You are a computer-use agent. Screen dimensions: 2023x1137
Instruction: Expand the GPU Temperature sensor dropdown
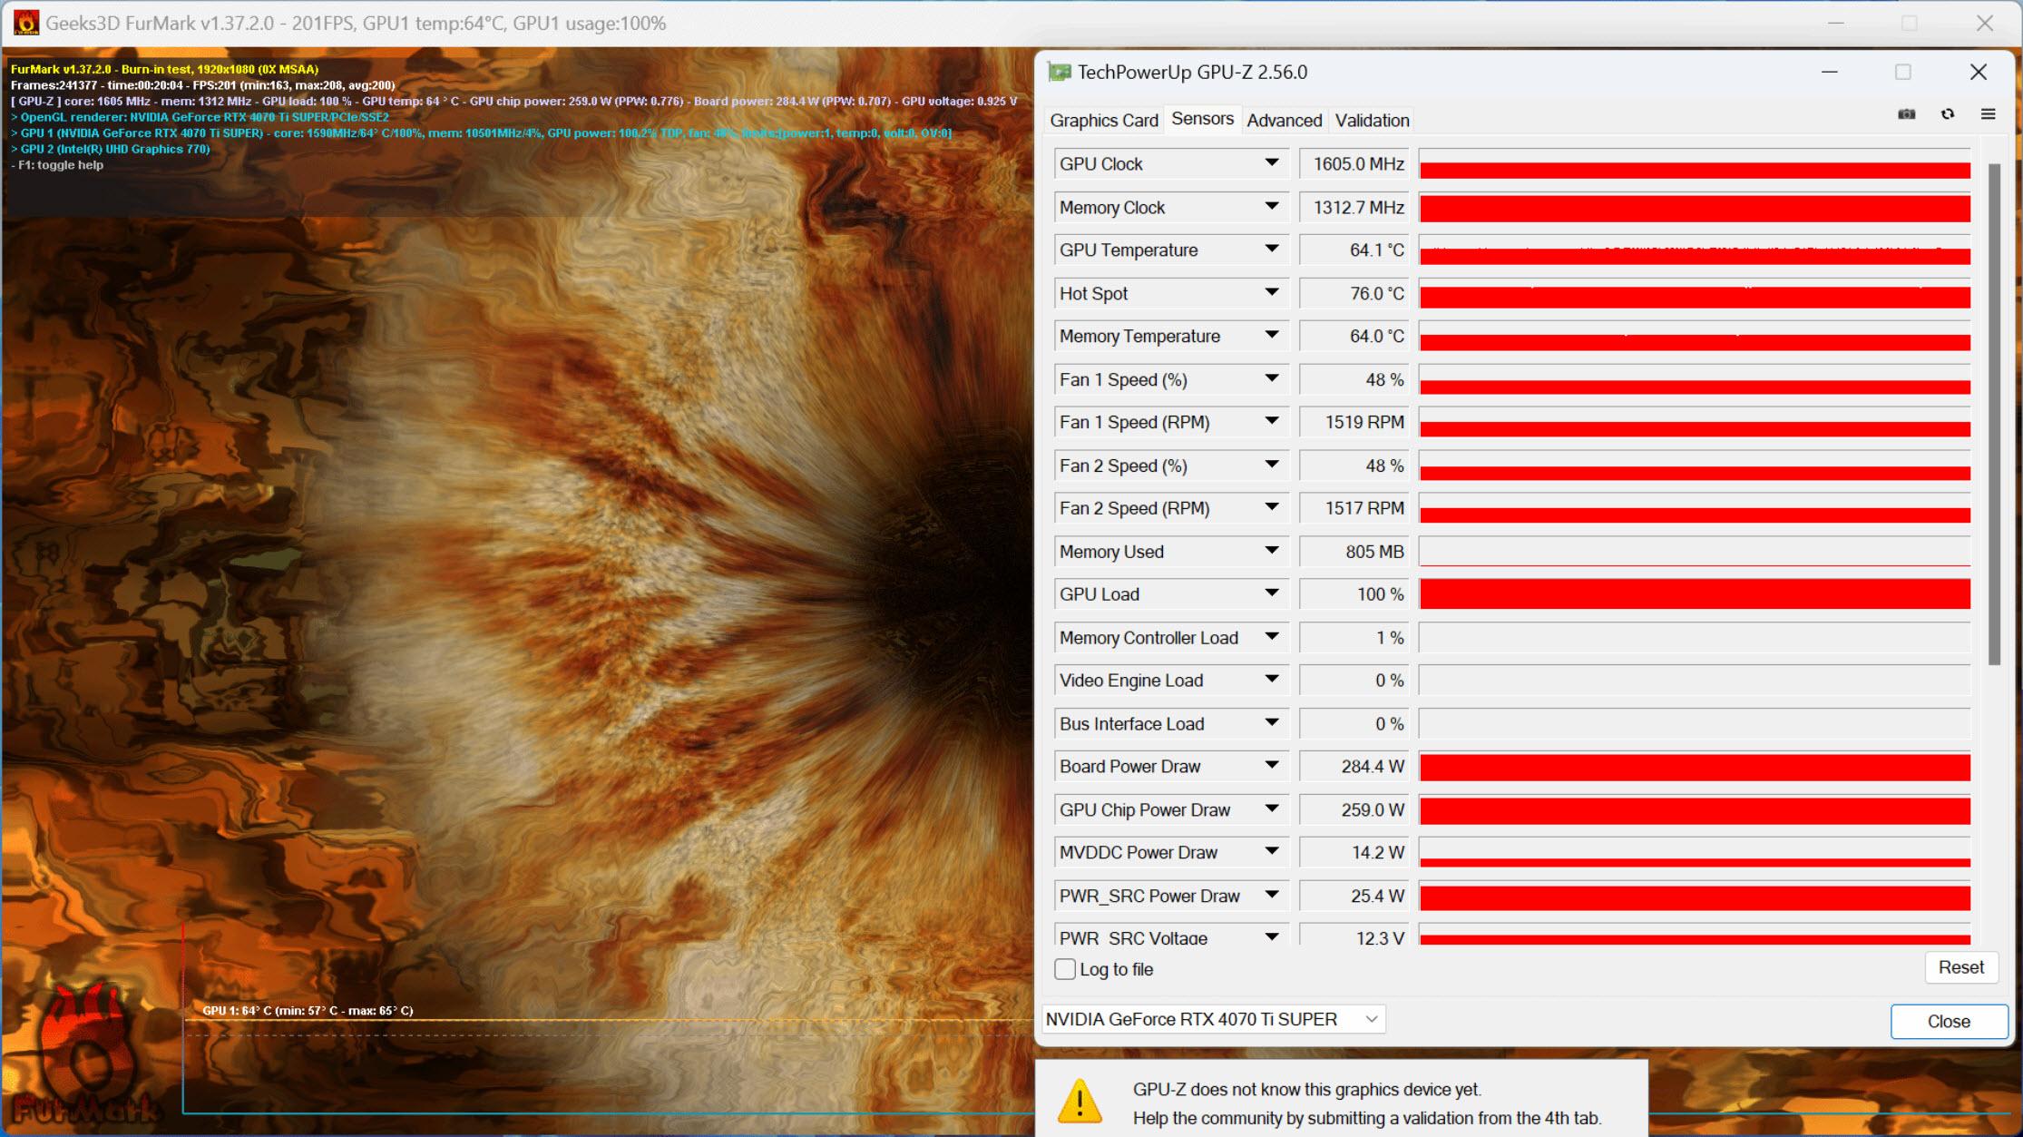1271,250
